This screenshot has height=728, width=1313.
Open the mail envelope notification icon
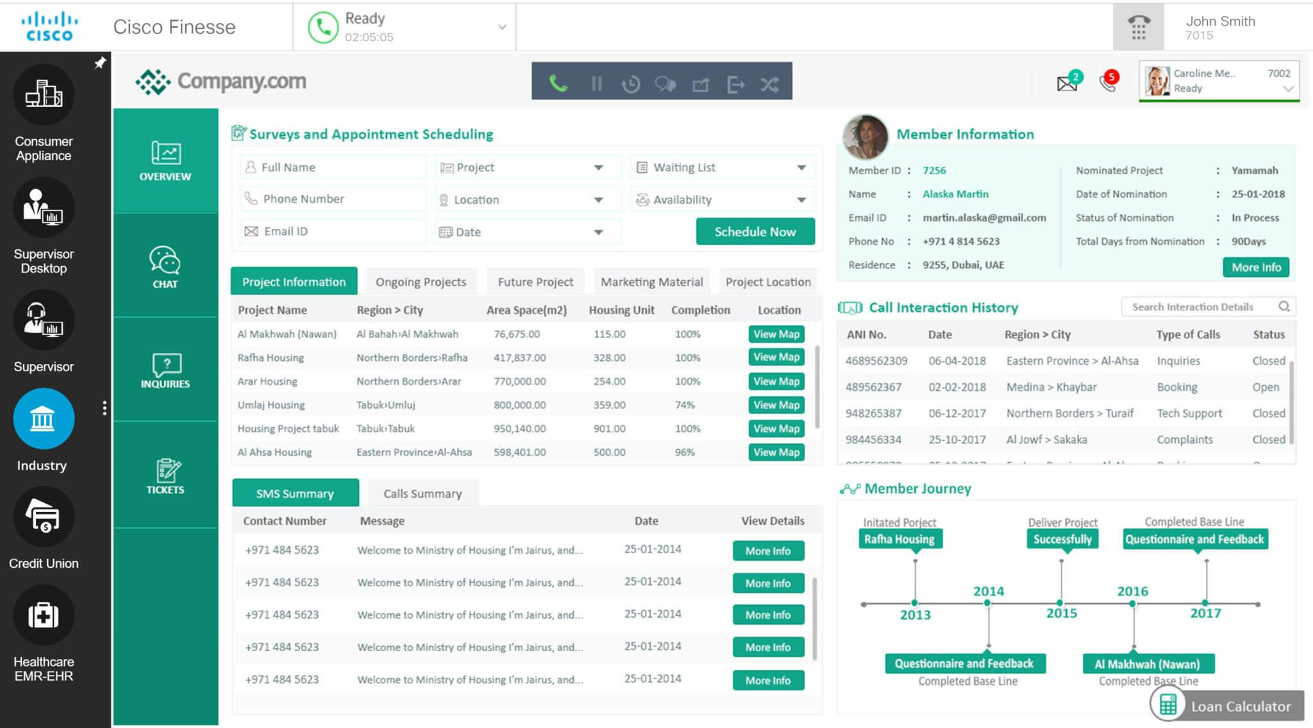(1067, 83)
